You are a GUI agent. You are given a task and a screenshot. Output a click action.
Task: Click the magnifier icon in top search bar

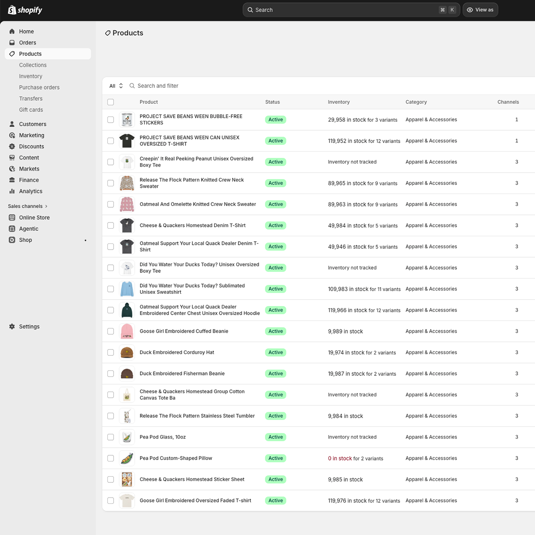(x=250, y=10)
